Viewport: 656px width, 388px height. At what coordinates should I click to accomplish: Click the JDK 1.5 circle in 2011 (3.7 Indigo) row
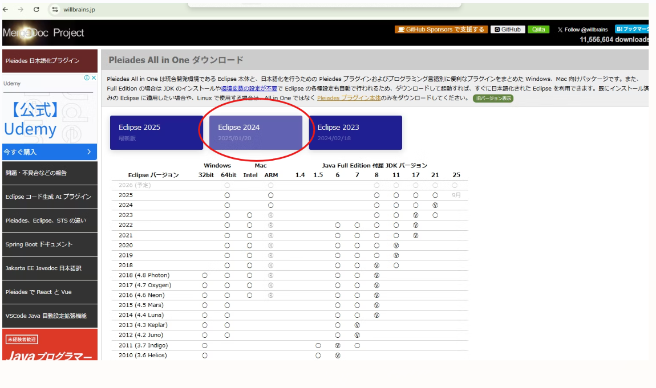pos(318,345)
